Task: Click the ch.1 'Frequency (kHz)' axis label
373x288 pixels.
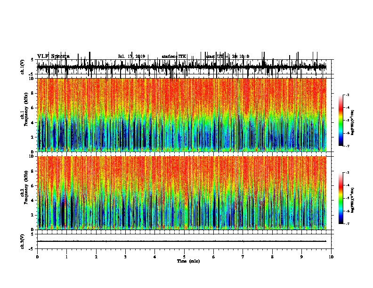Action: [x=26, y=109]
